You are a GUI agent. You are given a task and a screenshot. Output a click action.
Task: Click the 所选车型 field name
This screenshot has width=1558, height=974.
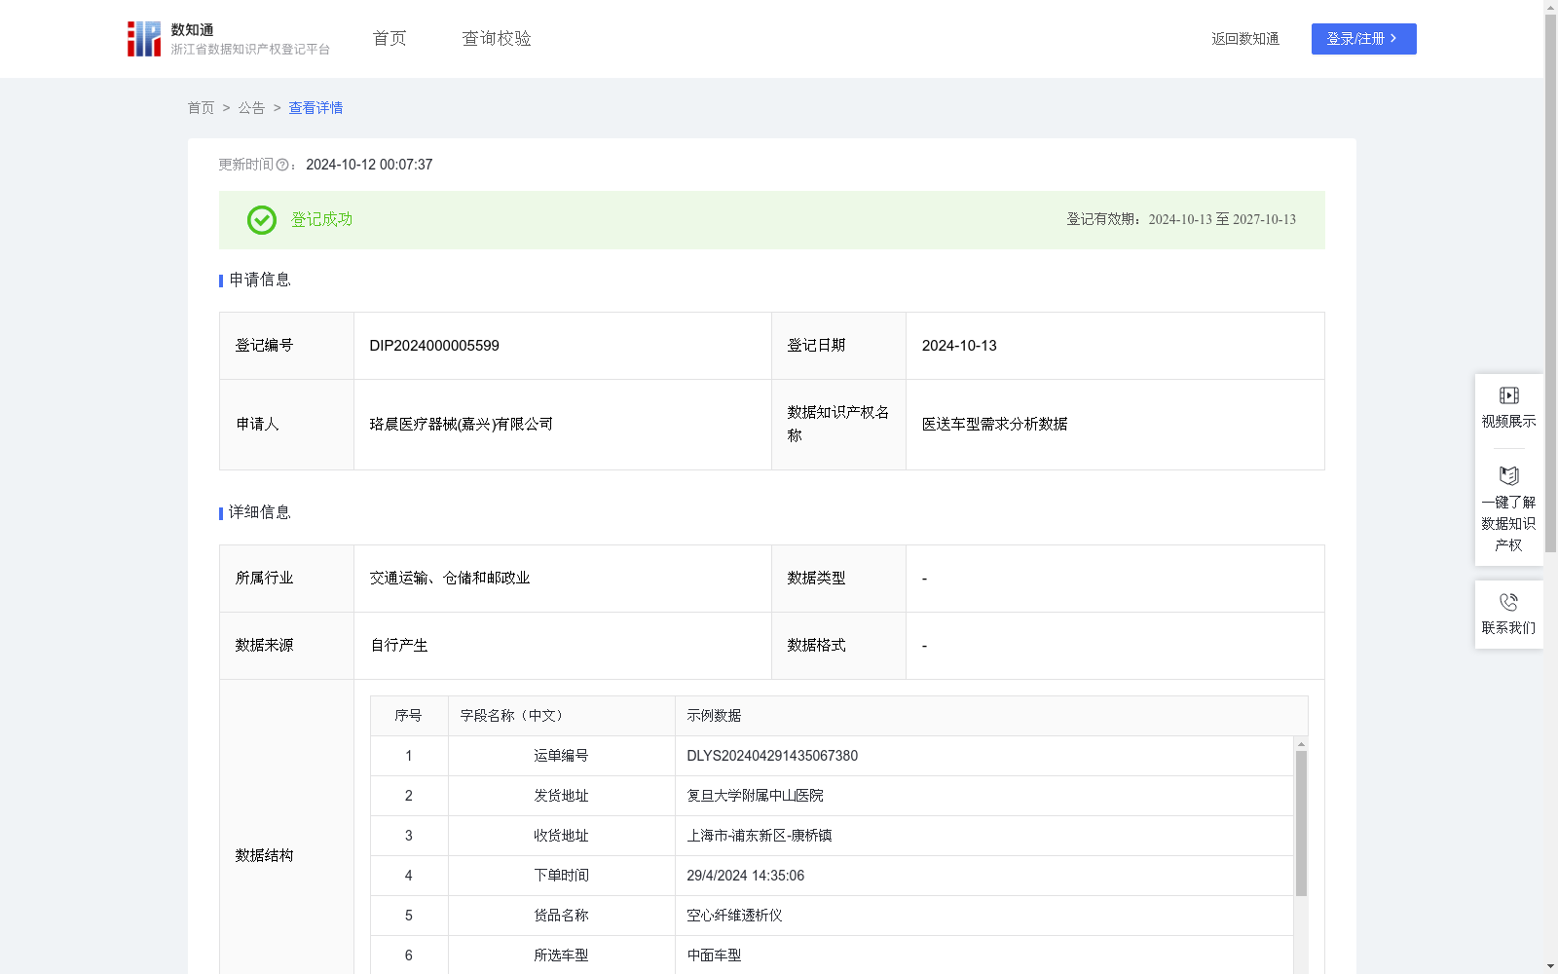coord(561,955)
